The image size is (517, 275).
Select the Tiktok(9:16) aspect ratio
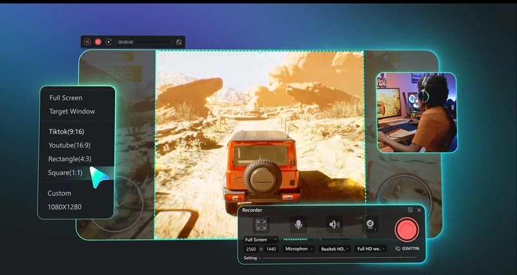point(67,132)
